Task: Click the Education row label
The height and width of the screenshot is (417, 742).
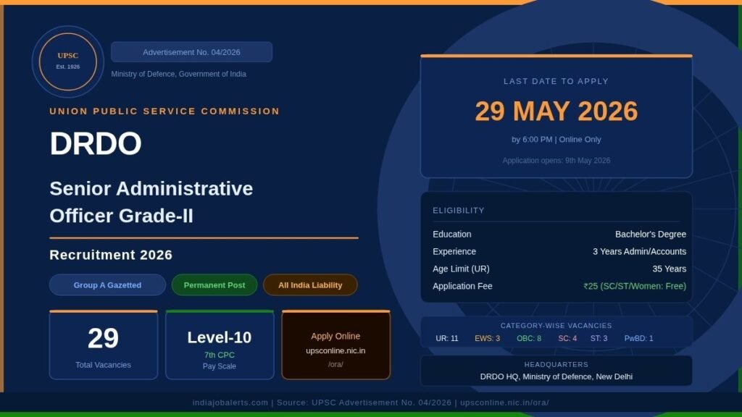Action: click(x=452, y=235)
